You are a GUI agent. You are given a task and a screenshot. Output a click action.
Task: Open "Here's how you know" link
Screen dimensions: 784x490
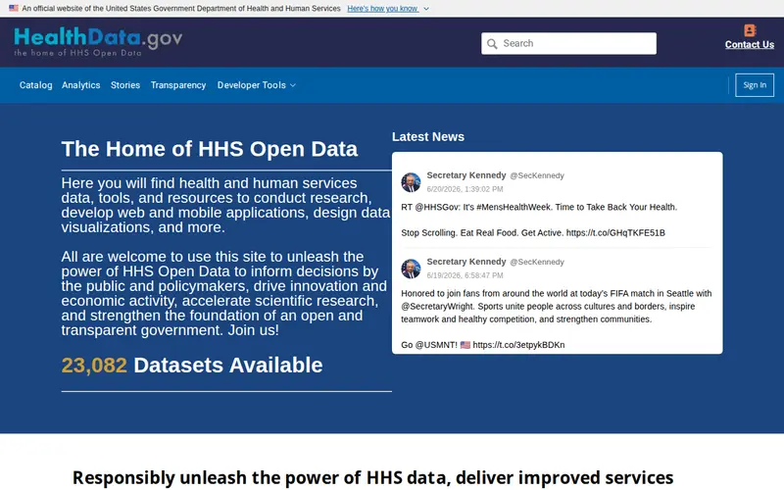coord(382,9)
